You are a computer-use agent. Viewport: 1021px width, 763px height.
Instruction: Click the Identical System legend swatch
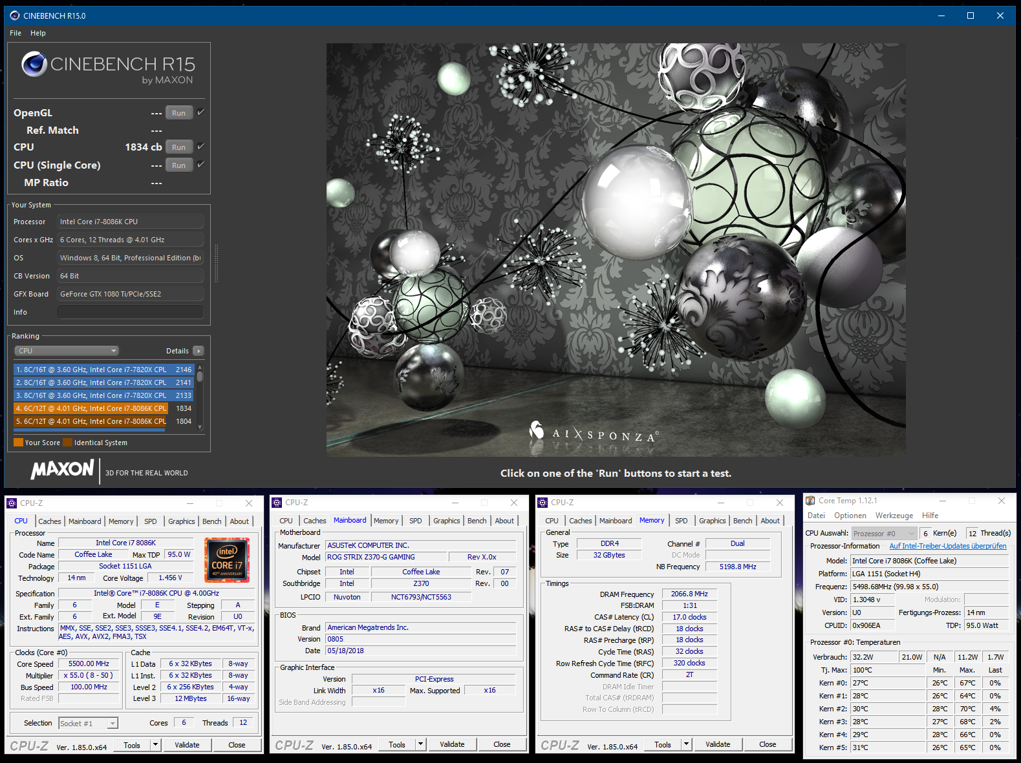click(x=68, y=443)
